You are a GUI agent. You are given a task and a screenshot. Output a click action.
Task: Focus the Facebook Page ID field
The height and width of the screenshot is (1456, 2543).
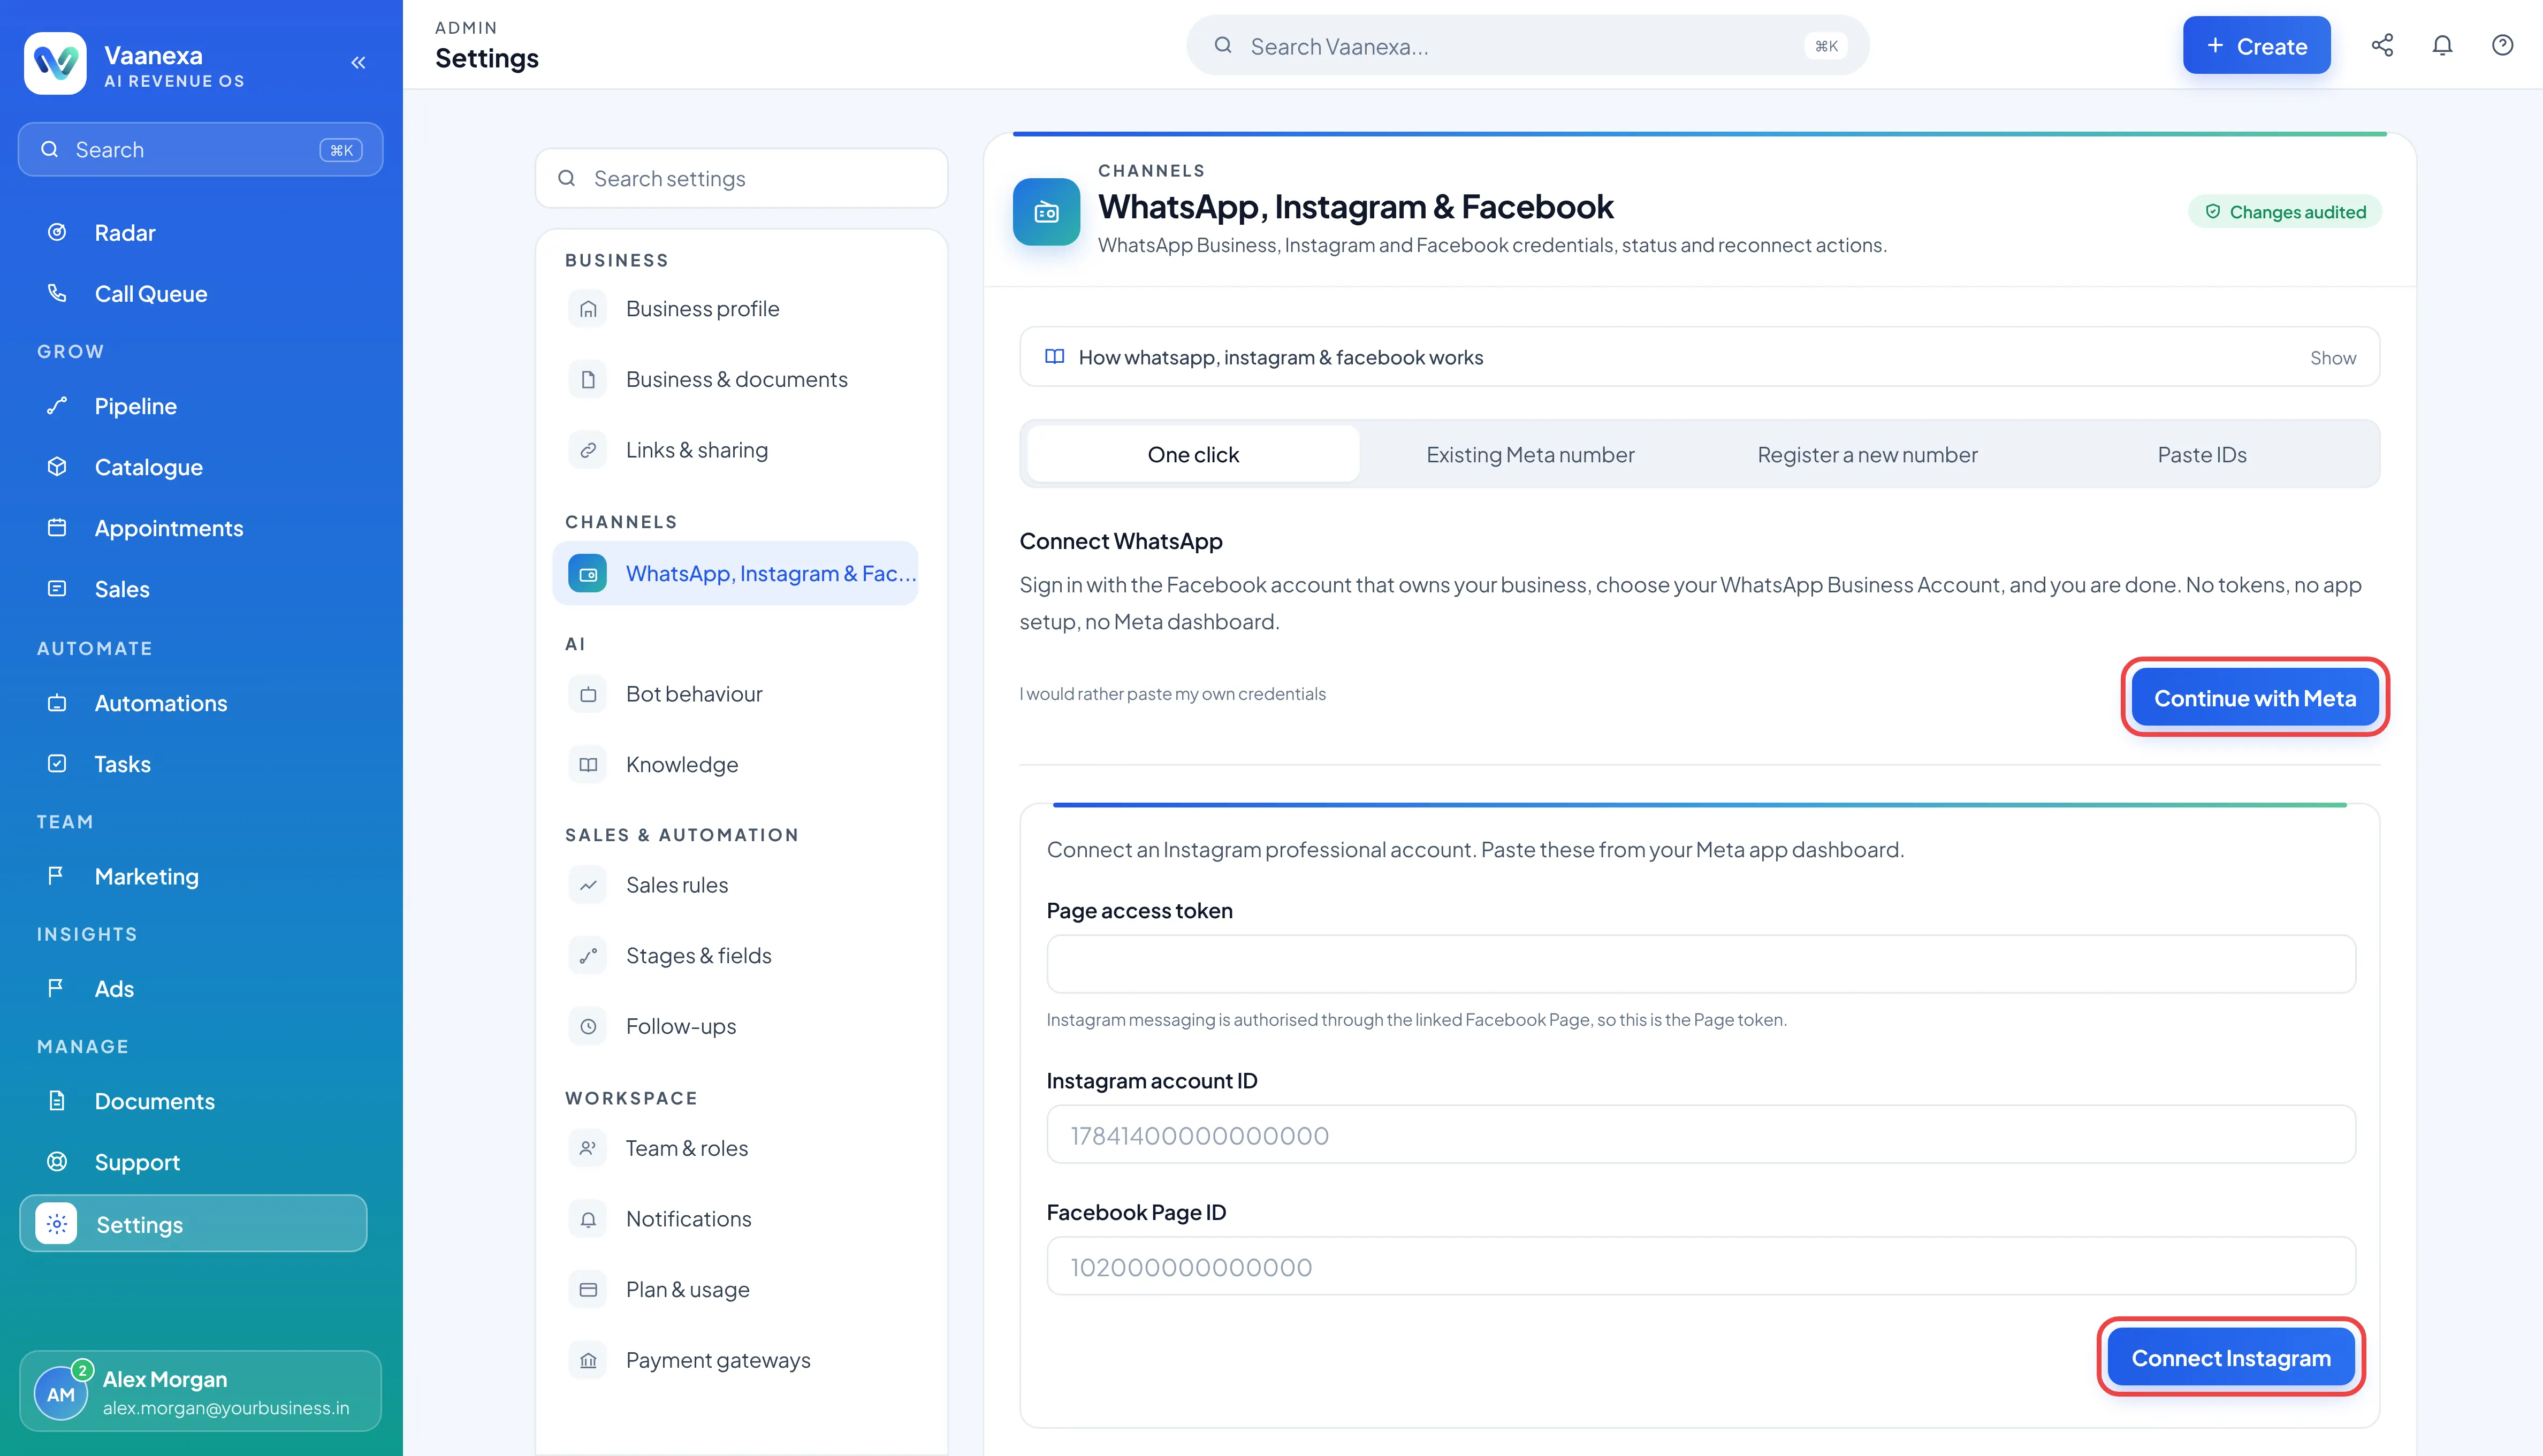tap(1701, 1267)
